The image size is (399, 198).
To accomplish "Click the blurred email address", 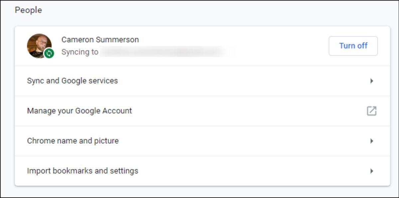I will point(166,52).
